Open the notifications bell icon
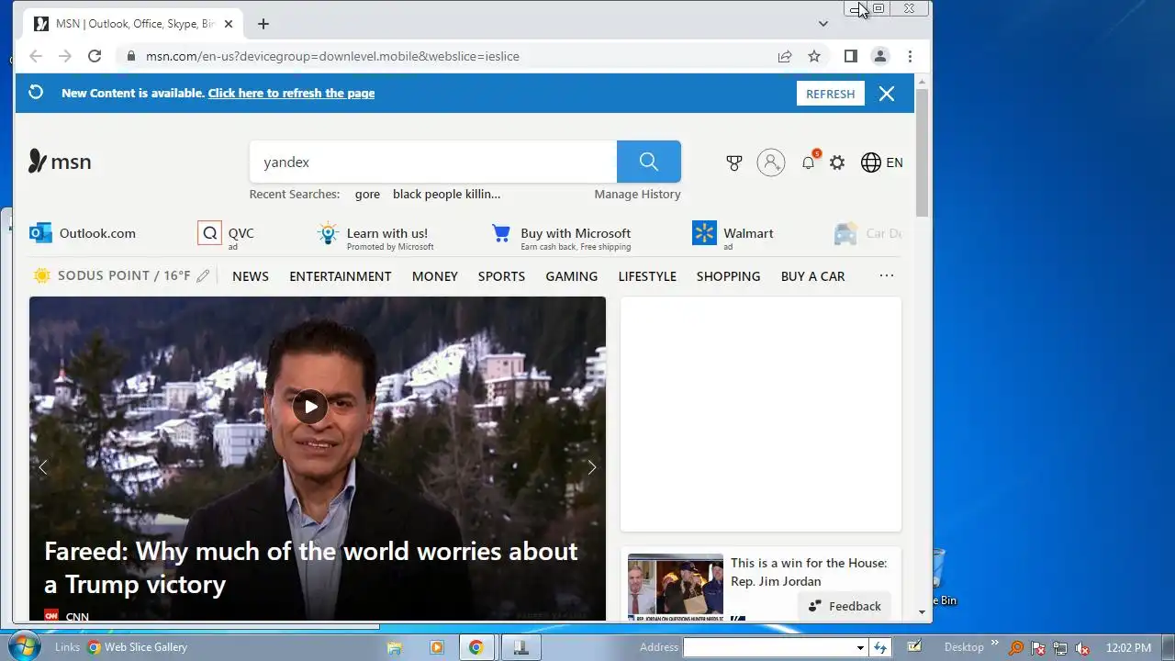This screenshot has width=1175, height=661. click(x=809, y=162)
